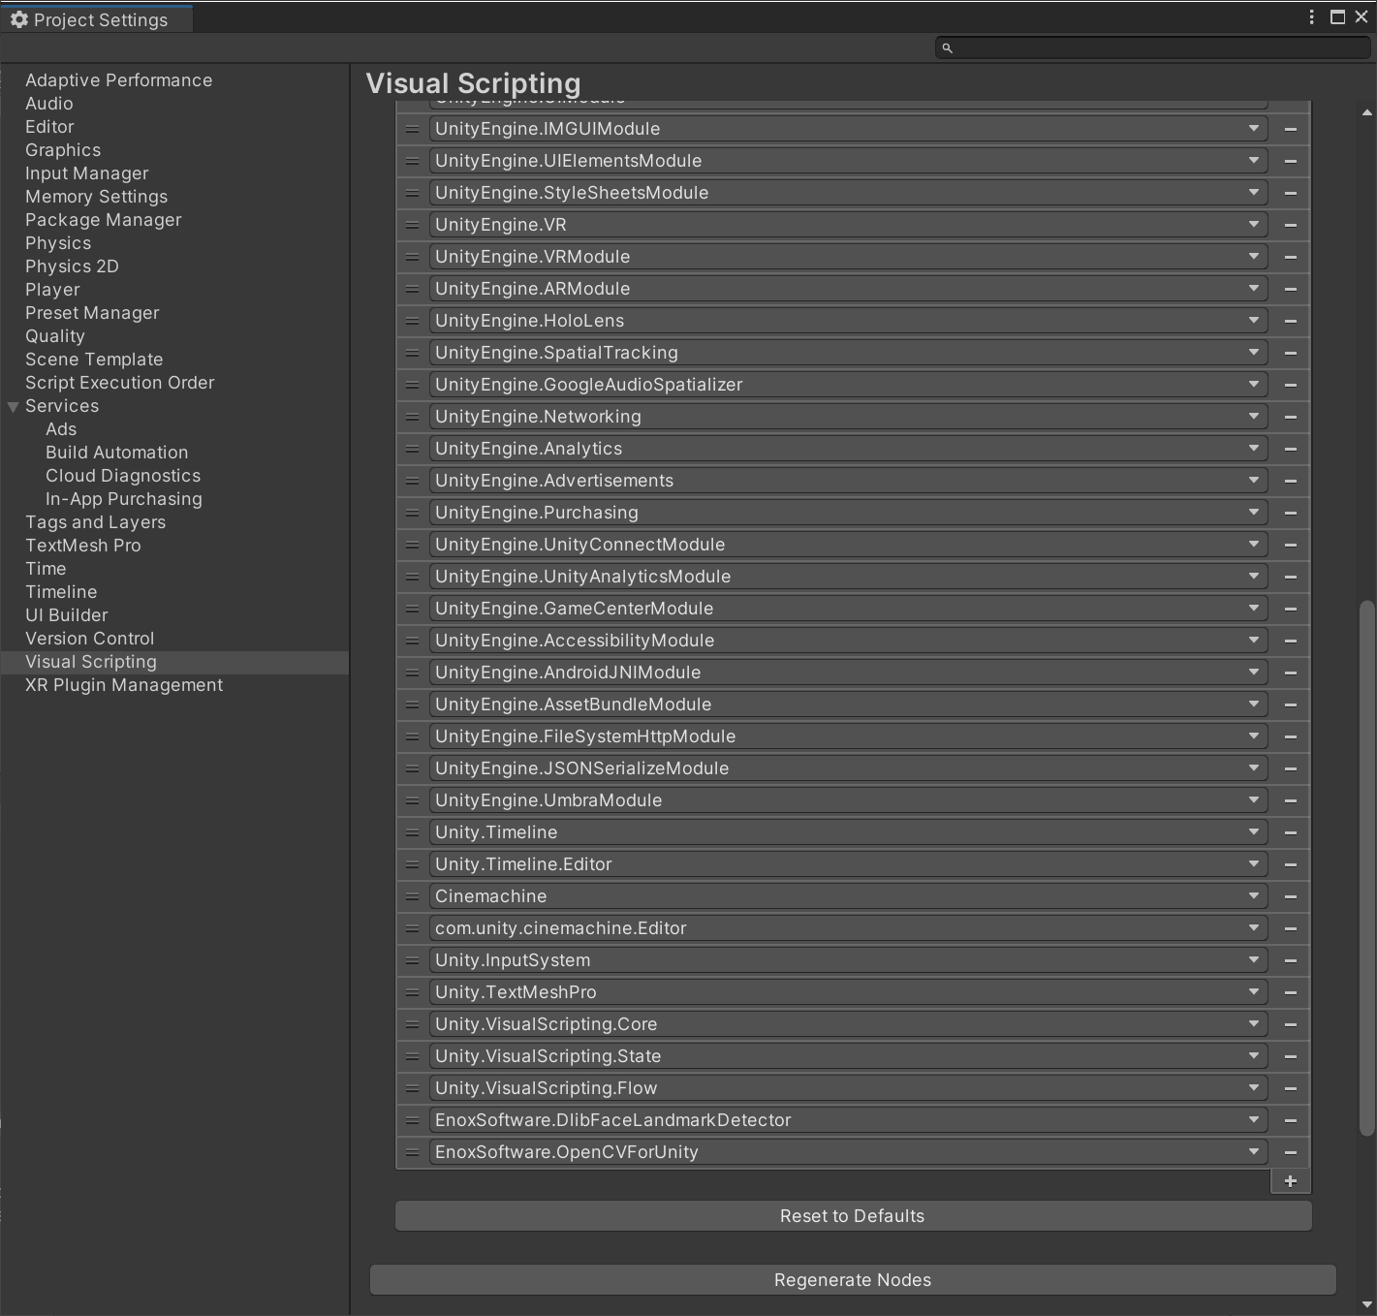Screen dimensions: 1377x1316
Task: Open Graphics settings category
Action: [63, 150]
